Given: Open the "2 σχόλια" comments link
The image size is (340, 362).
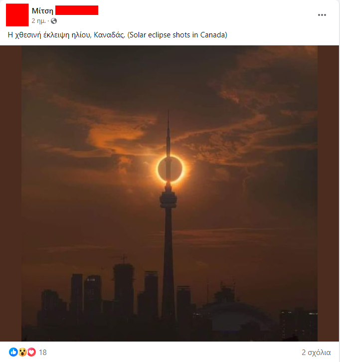Looking at the screenshot, I should (x=316, y=353).
